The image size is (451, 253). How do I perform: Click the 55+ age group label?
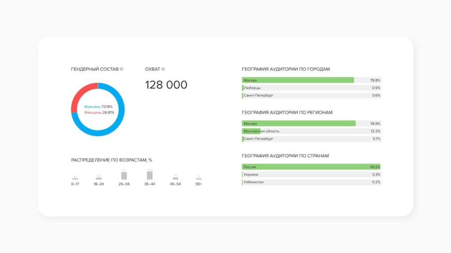(x=199, y=184)
